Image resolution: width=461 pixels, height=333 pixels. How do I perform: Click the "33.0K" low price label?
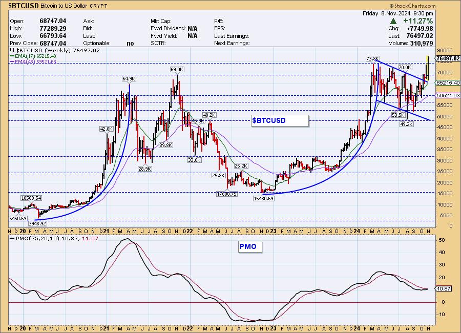pos(194,160)
